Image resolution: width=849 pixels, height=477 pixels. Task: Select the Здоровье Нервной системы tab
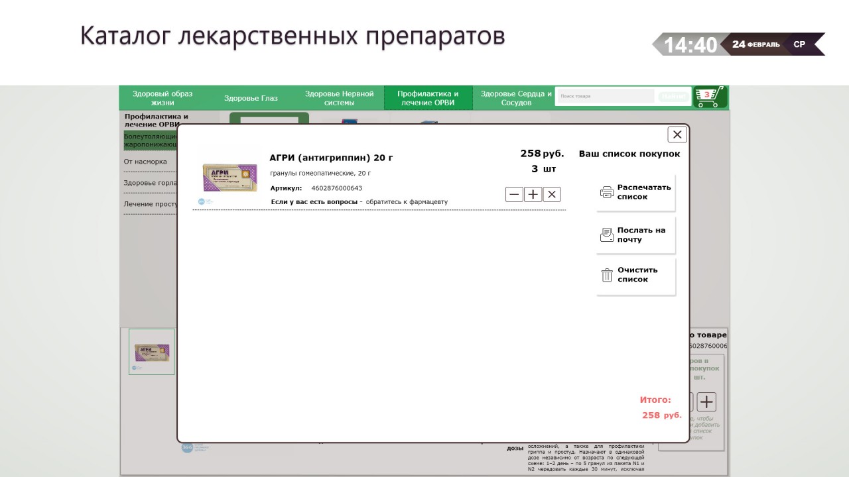pos(339,98)
